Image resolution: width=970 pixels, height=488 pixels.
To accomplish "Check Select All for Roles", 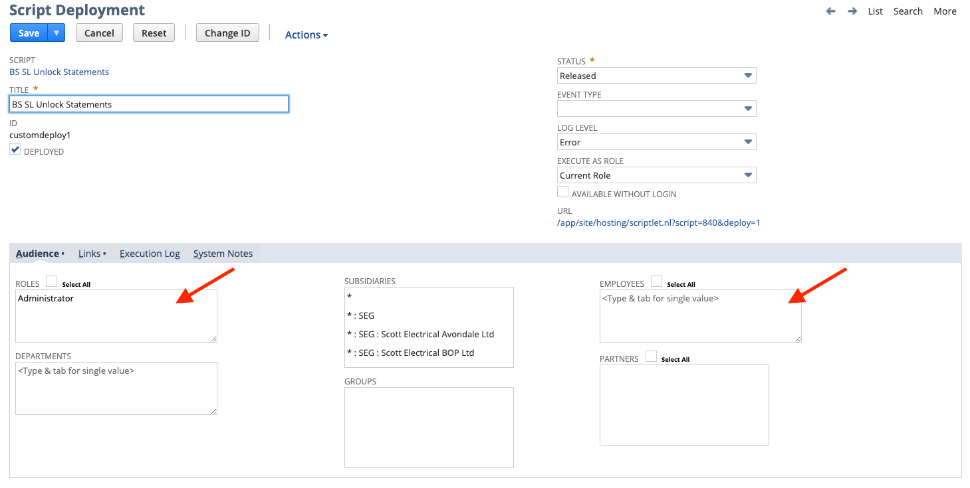I will pos(51,282).
